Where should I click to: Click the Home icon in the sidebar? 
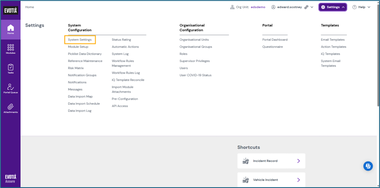click(10, 29)
